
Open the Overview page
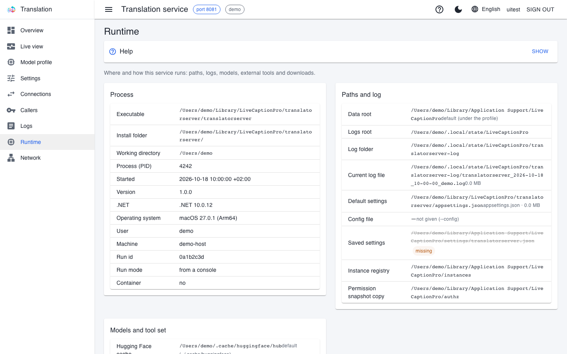(47, 30)
